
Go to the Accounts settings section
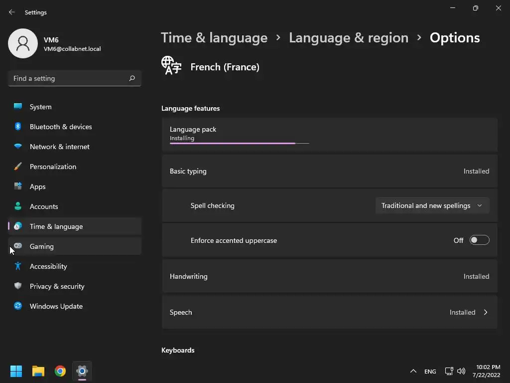click(x=44, y=206)
